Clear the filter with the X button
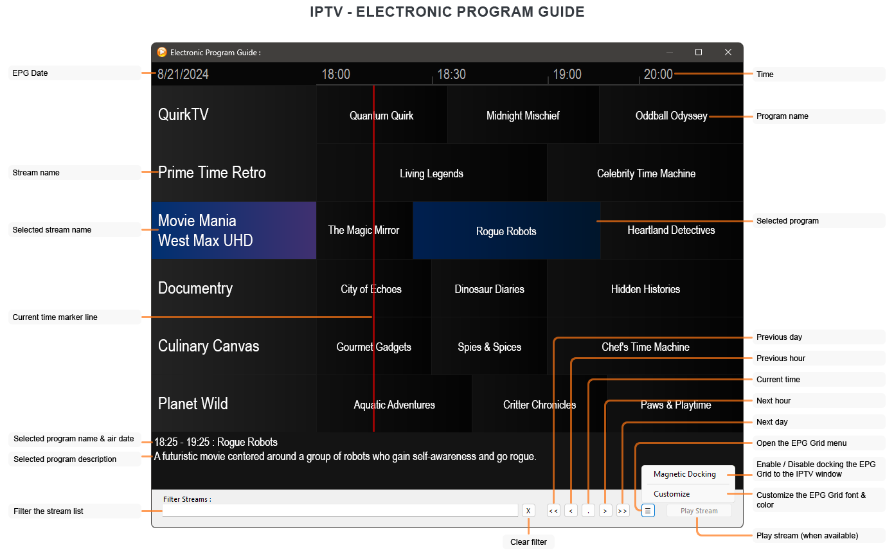This screenshot has width=894, height=557. tap(528, 511)
